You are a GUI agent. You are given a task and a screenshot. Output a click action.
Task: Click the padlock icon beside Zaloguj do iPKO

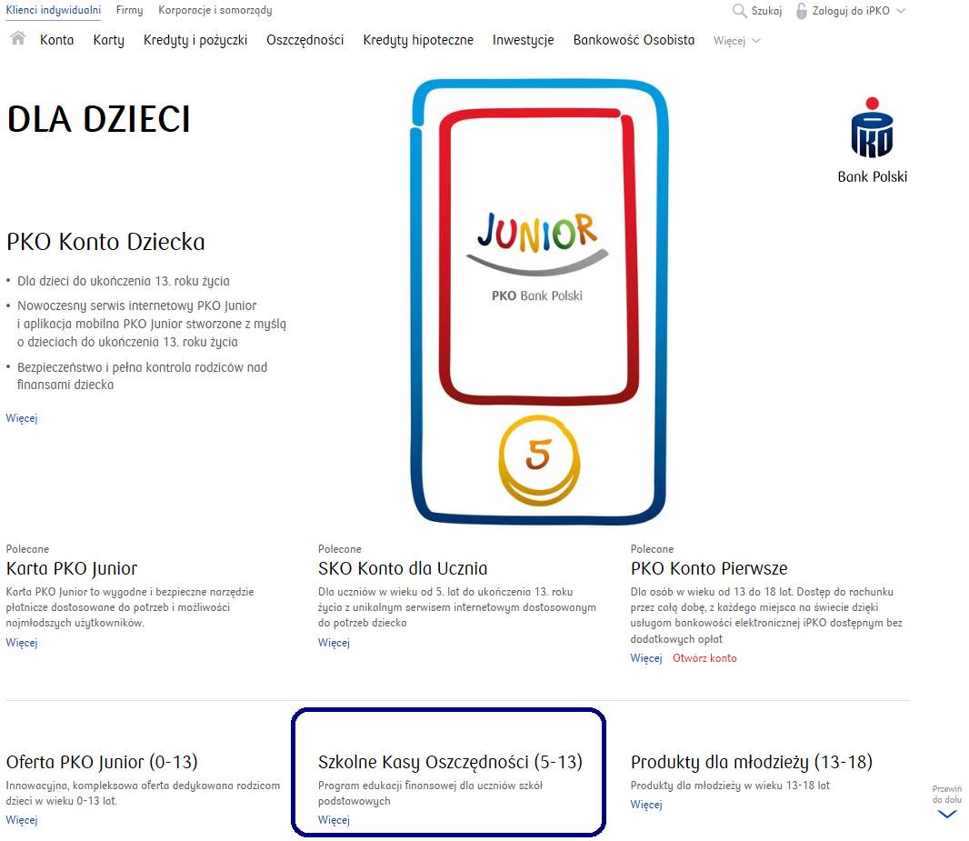[x=802, y=11]
